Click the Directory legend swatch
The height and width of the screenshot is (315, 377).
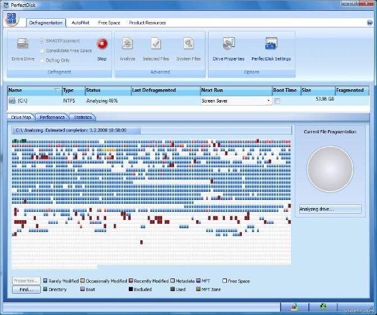[45, 289]
